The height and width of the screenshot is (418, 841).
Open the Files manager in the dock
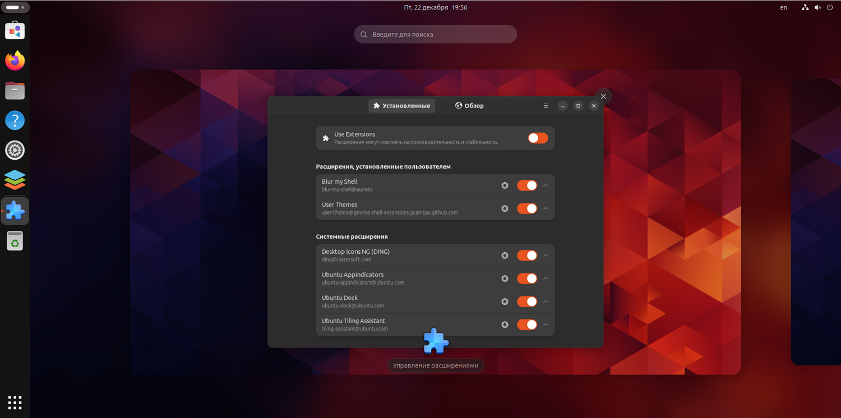15,90
